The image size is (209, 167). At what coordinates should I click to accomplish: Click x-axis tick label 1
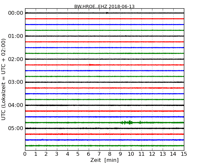pos(36,154)
